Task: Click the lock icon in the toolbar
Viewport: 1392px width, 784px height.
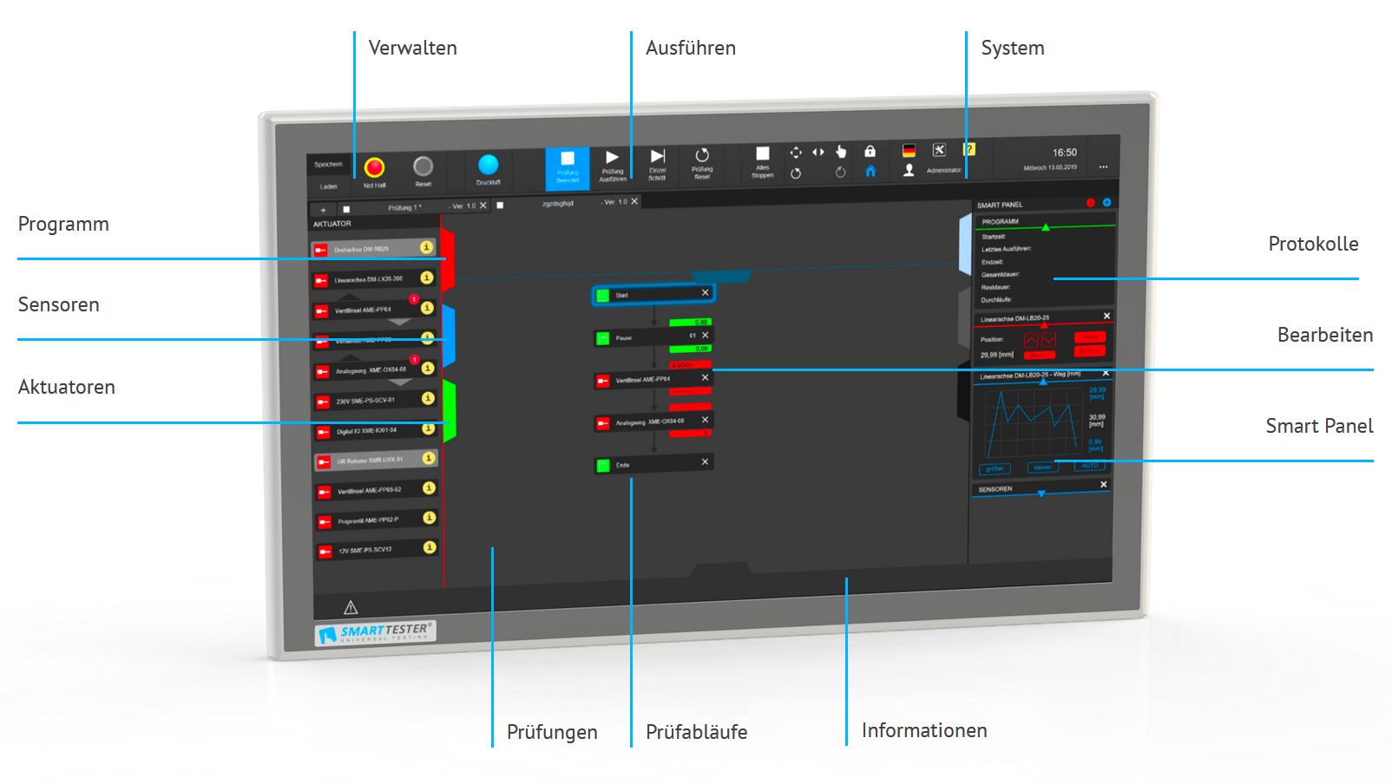Action: click(x=870, y=153)
